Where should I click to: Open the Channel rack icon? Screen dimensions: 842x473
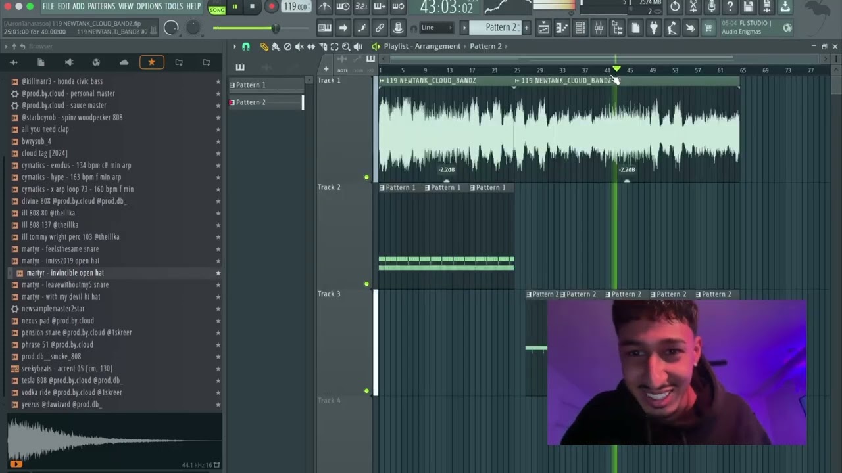click(580, 28)
